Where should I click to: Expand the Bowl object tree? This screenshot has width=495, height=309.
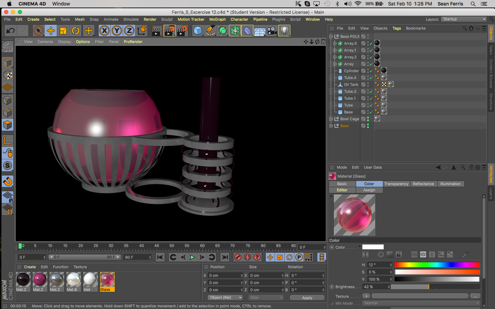pos(331,126)
